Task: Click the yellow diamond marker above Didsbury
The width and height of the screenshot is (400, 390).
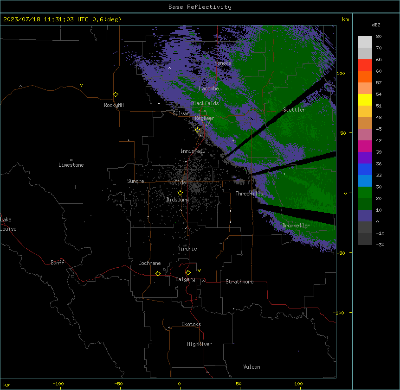Action: 180,193
